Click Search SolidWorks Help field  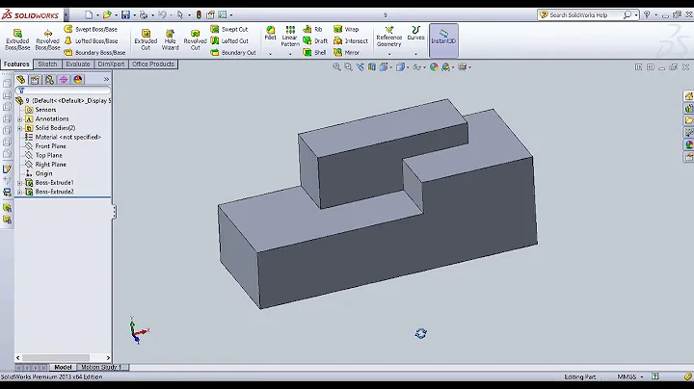pyautogui.click(x=581, y=15)
